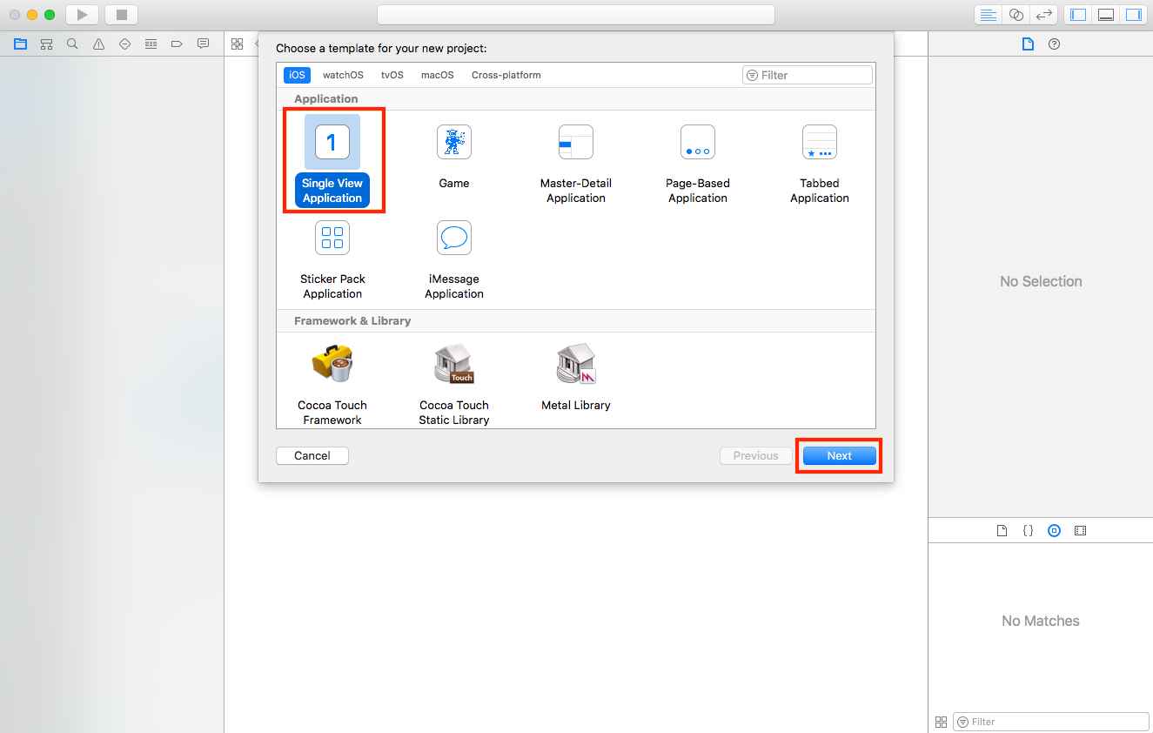Viewport: 1153px width, 733px height.
Task: Select the Metal Library template
Action: tap(576, 377)
